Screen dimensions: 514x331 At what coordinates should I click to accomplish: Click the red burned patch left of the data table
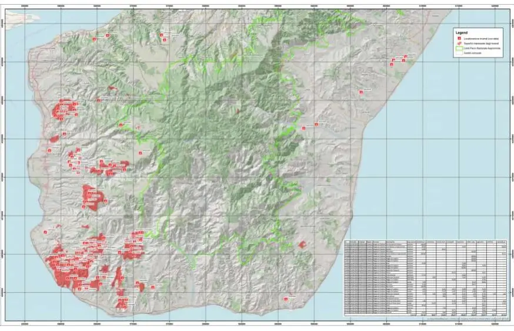click(302, 244)
